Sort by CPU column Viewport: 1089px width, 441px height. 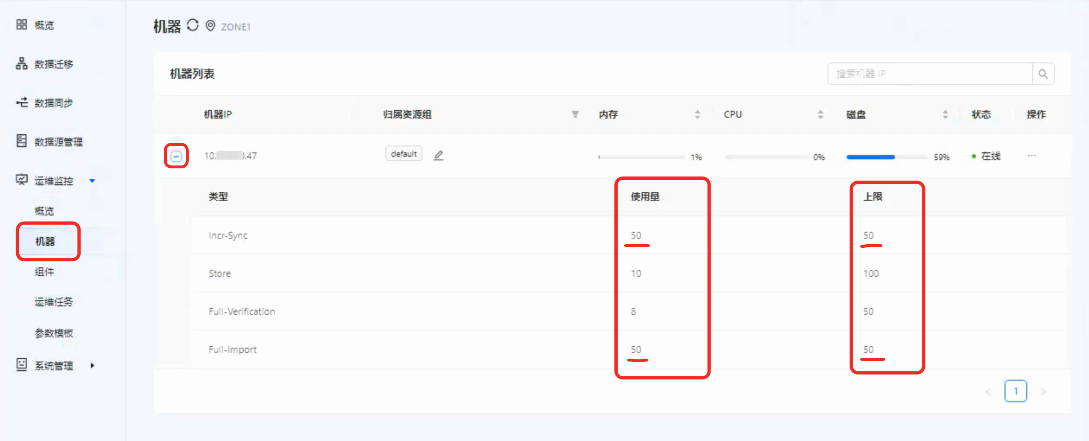click(820, 114)
